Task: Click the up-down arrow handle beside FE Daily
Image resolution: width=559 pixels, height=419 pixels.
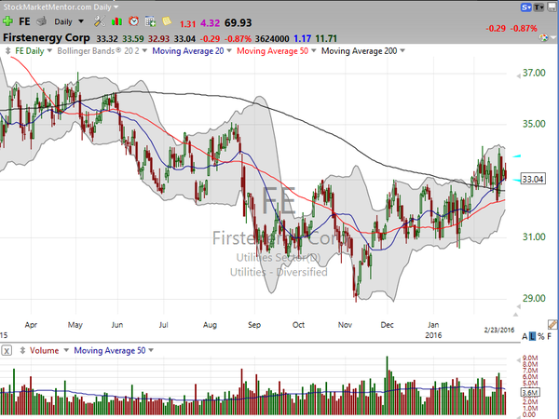Action: (x=7, y=51)
